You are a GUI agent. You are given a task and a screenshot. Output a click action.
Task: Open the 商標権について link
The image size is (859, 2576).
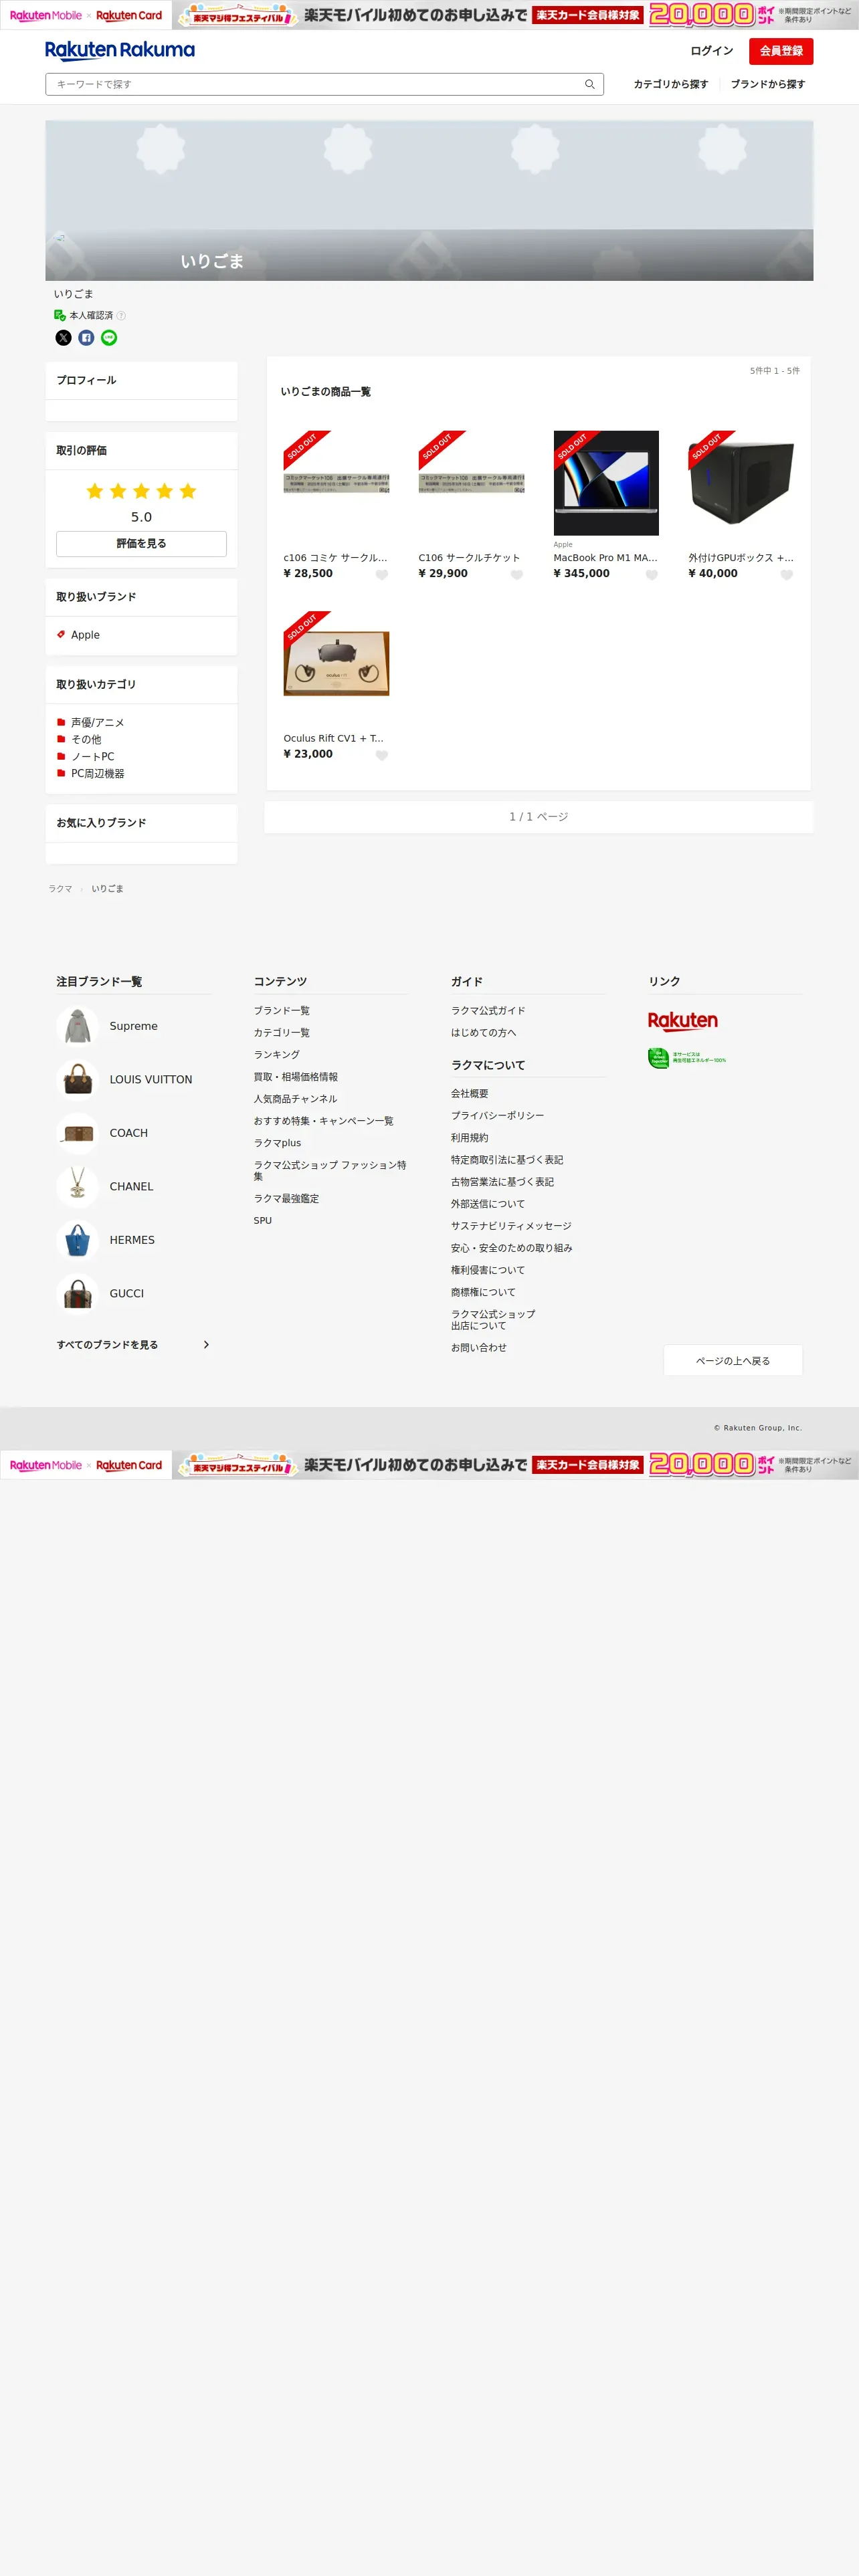point(483,1292)
